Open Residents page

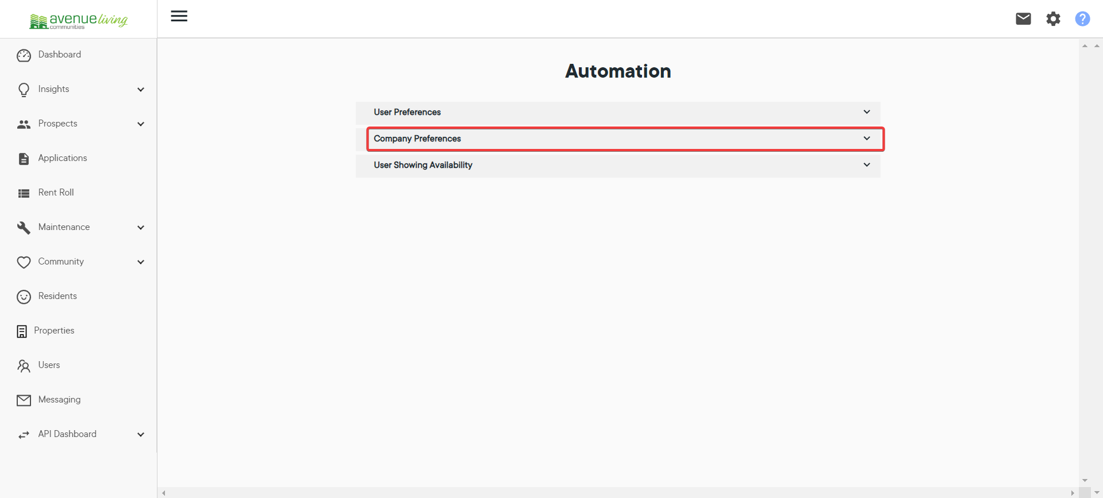[x=57, y=296]
